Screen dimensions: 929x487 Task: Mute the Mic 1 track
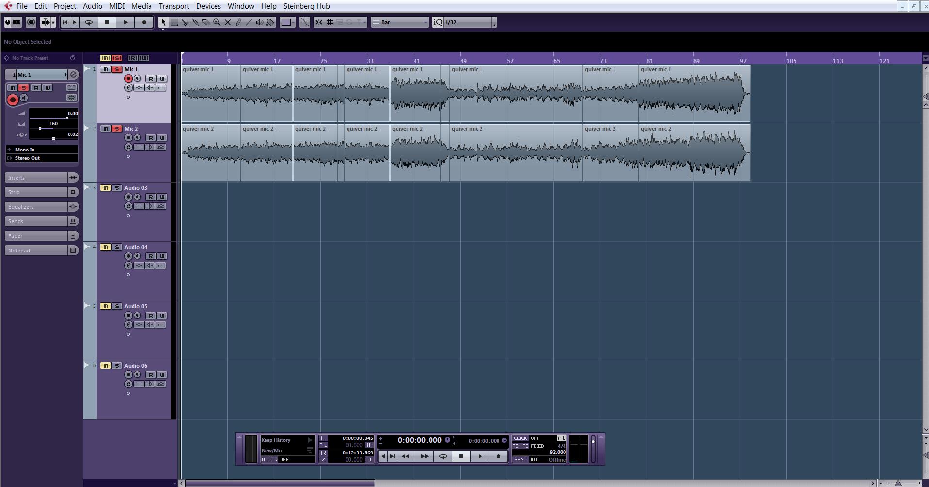click(x=105, y=69)
